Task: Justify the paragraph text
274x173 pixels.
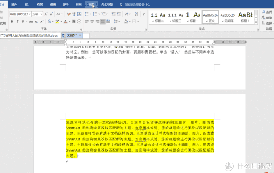Action: (x=103, y=21)
